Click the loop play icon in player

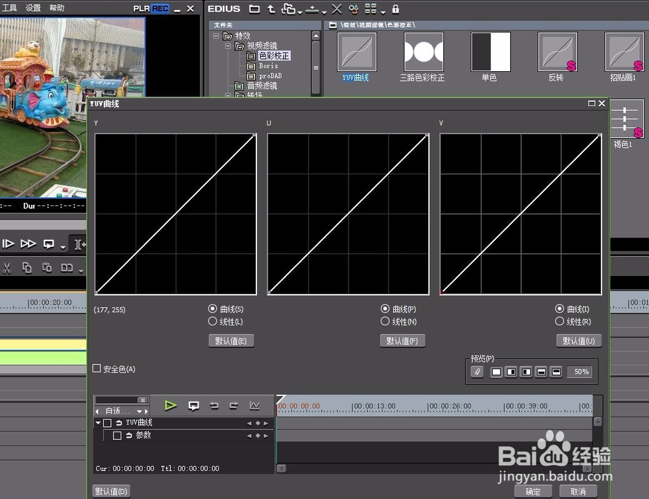tap(49, 244)
